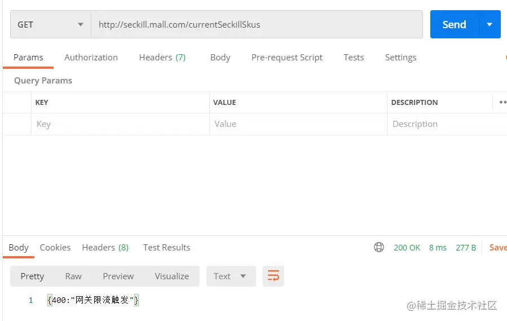The image size is (507, 321).
Task: Click the network globe icon
Action: [378, 247]
